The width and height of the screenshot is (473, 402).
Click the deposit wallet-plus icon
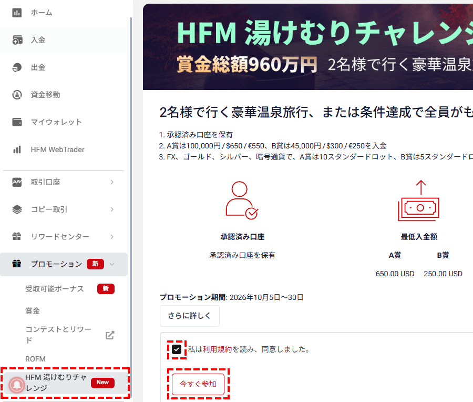pyautogui.click(x=17, y=40)
